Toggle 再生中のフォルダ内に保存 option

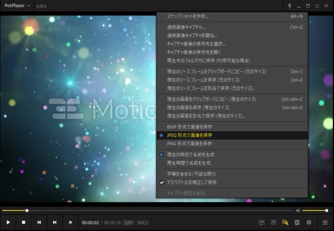point(232,61)
